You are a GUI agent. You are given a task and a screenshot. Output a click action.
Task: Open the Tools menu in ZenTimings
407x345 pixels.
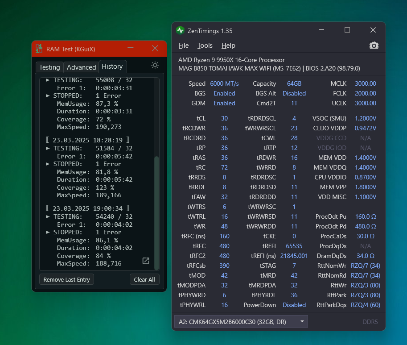[205, 45]
